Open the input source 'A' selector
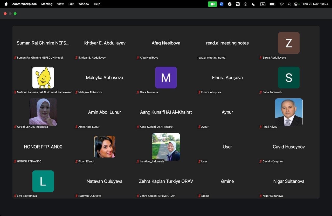332x216 pixels. click(263, 4)
